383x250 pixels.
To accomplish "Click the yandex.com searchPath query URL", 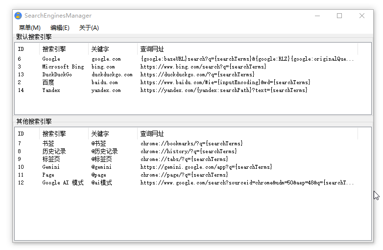I will [x=224, y=90].
